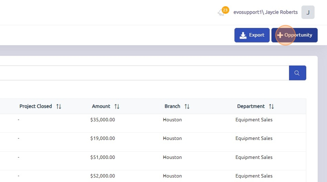Focus the opportunities search field
Image resolution: width=327 pixels, height=182 pixels.
tap(144, 73)
